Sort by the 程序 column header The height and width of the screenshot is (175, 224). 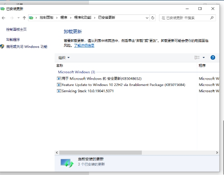(x=202, y=66)
